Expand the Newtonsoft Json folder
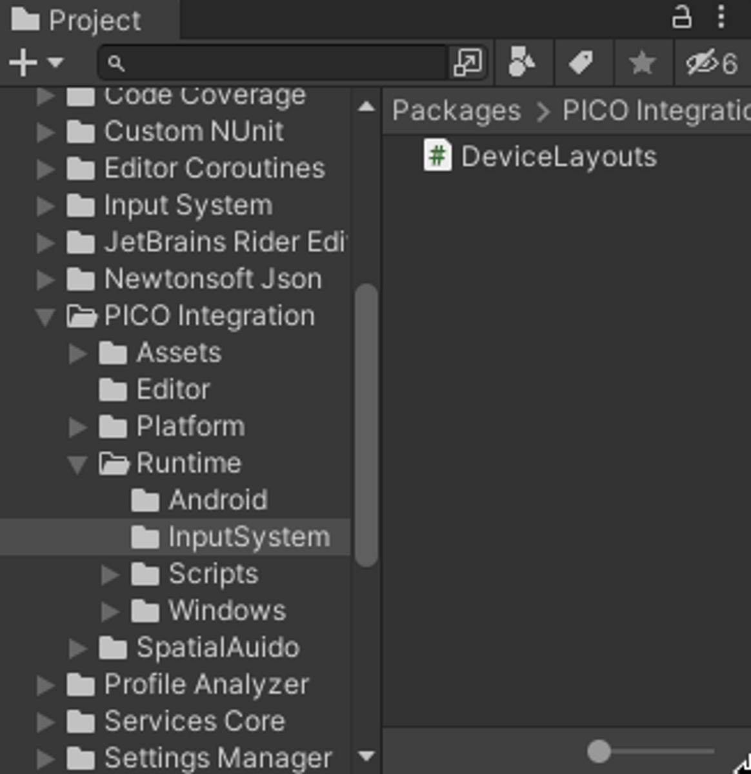Screen dimensions: 751x774 pyautogui.click(x=45, y=279)
